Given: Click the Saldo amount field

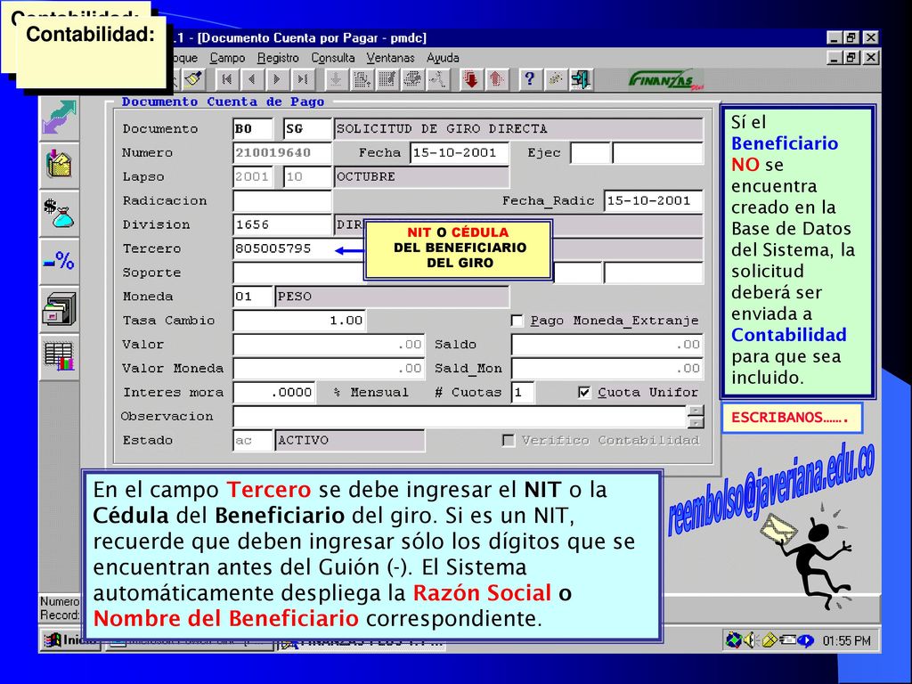Looking at the screenshot, I should coord(607,345).
